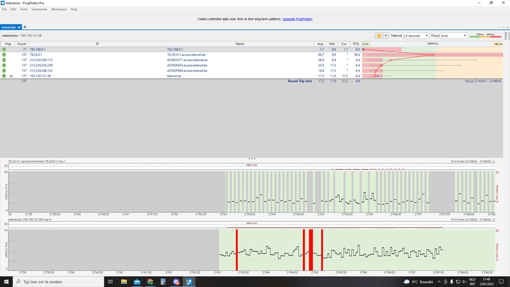Toggle the hop 6 timeline graph icon

11,76
